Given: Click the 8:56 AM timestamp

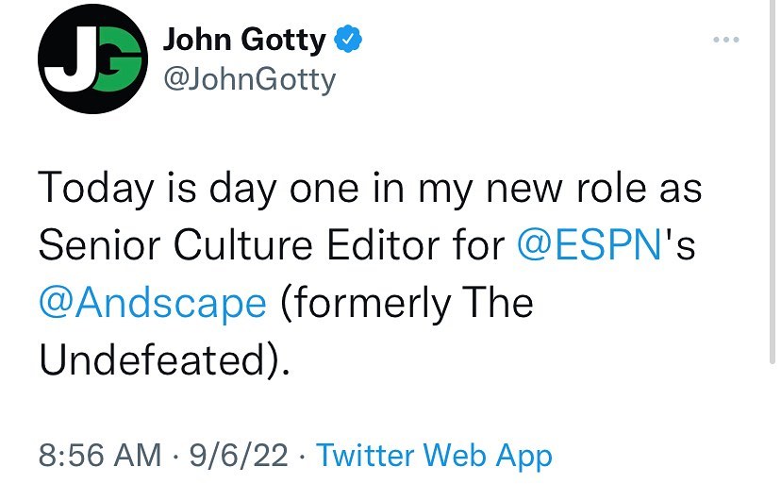Looking at the screenshot, I should [100, 455].
